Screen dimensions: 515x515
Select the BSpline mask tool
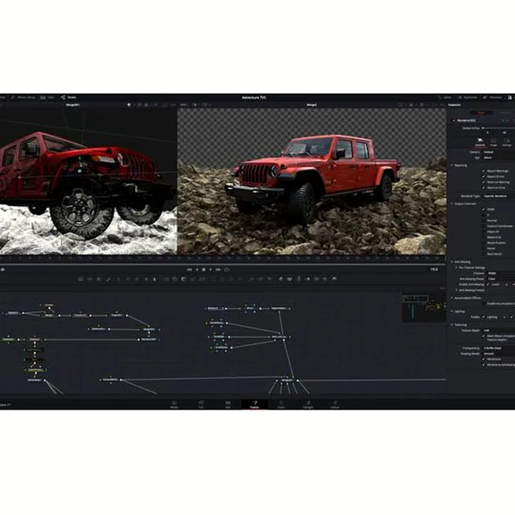(x=240, y=279)
